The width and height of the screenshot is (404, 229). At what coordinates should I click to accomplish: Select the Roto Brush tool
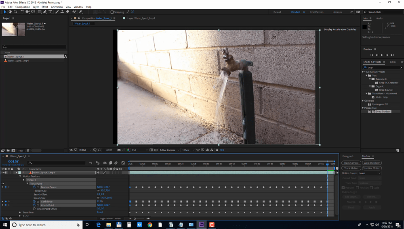tap(74, 12)
